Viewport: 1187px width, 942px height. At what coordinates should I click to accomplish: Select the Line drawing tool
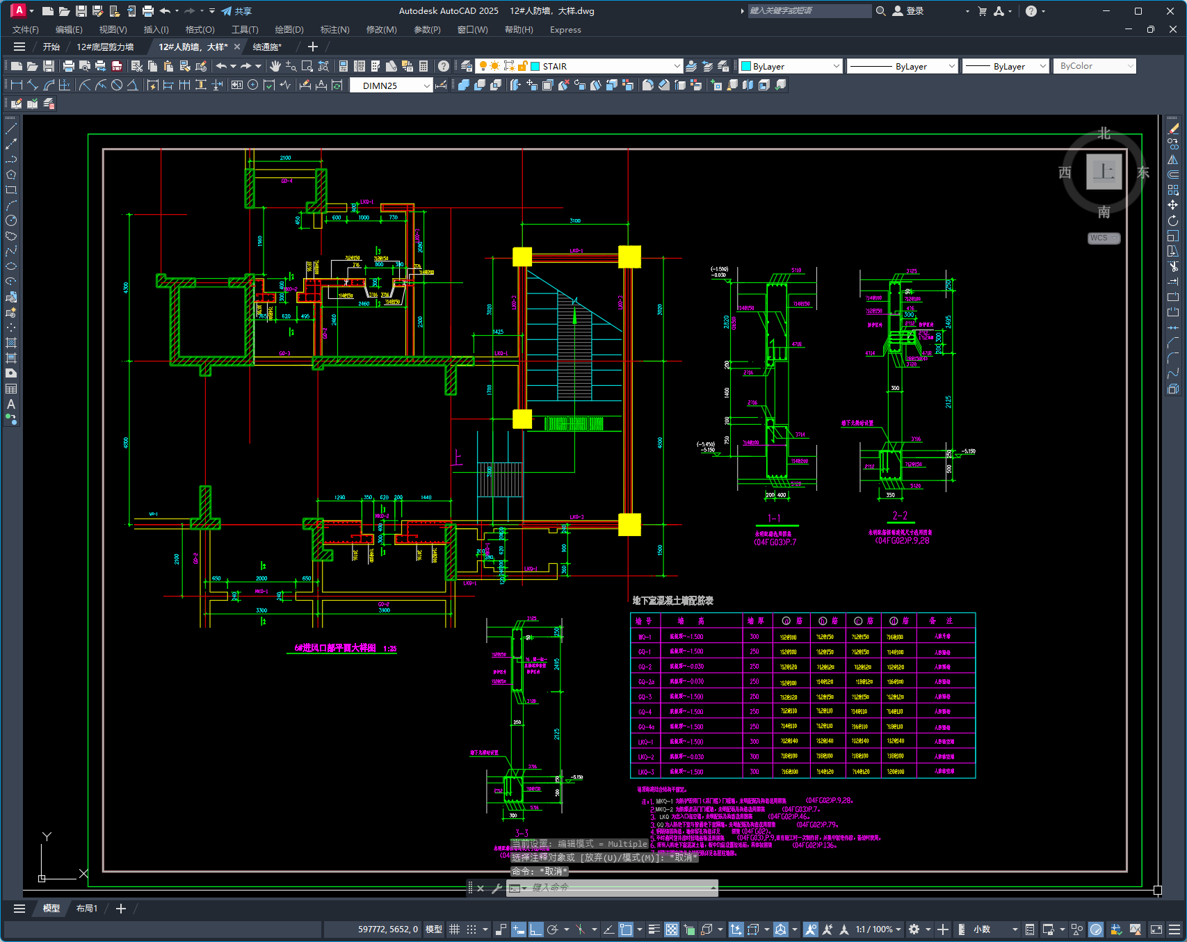(x=11, y=129)
